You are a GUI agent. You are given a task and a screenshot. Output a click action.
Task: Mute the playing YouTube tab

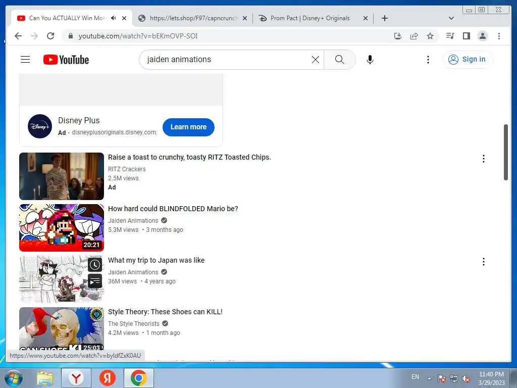click(x=114, y=18)
